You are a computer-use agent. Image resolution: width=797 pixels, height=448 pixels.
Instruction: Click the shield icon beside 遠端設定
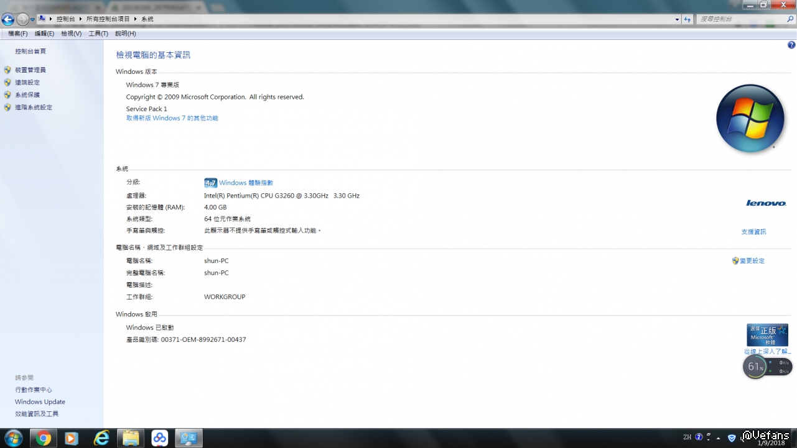[x=7, y=83]
